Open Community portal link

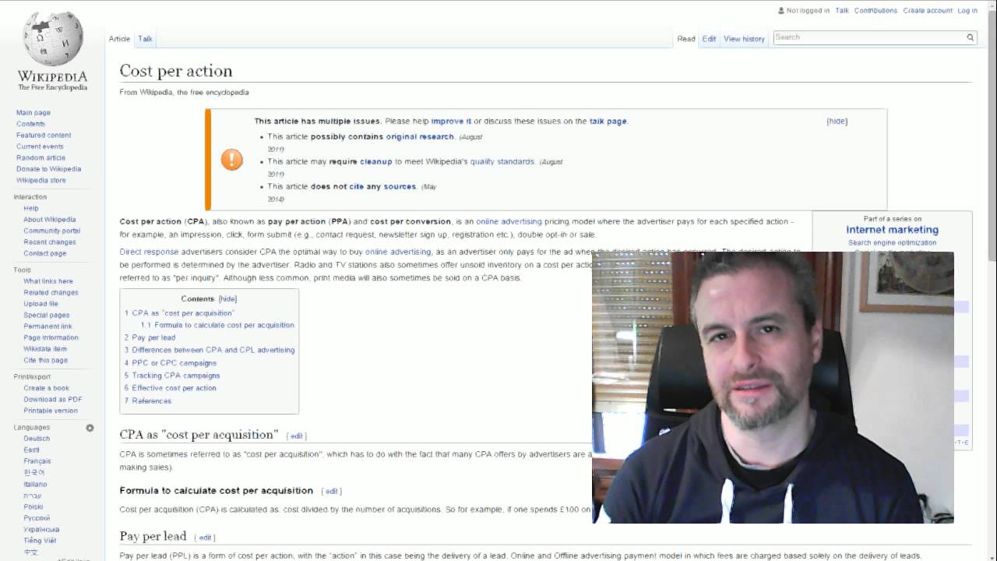(x=52, y=231)
